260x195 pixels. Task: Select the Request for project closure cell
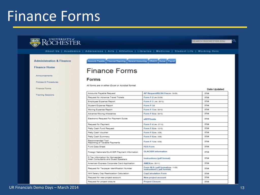(x=115, y=182)
